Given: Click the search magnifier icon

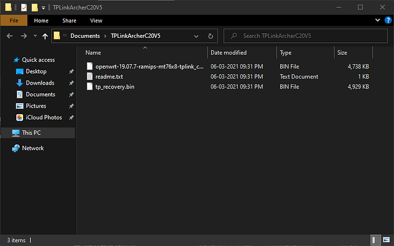Looking at the screenshot, I should pos(234,36).
